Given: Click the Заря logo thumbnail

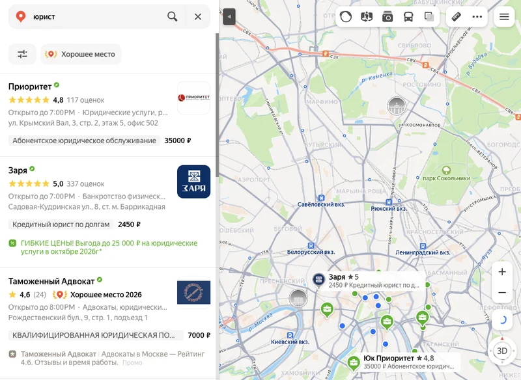Looking at the screenshot, I should (x=193, y=182).
